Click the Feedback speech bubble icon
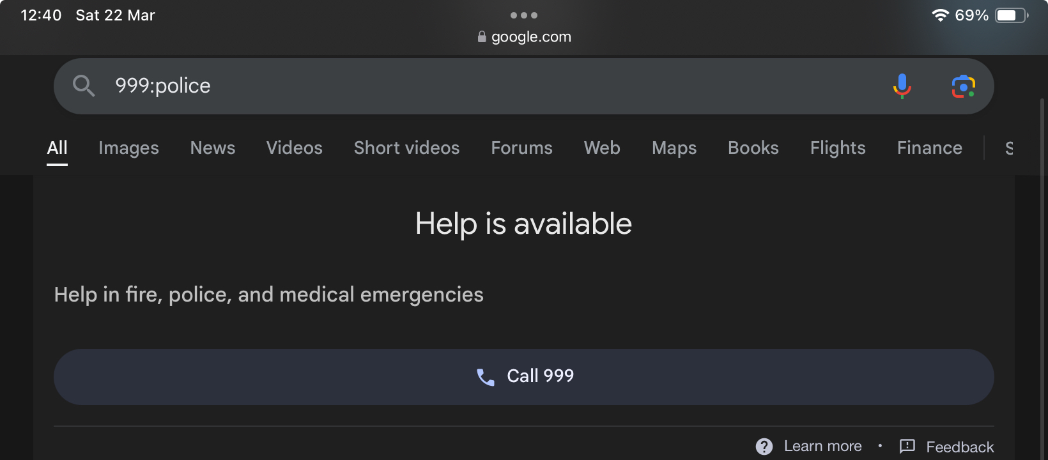This screenshot has height=460, width=1048. tap(907, 446)
